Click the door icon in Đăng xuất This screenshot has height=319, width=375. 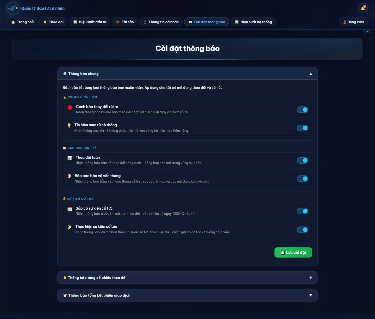[x=345, y=22]
